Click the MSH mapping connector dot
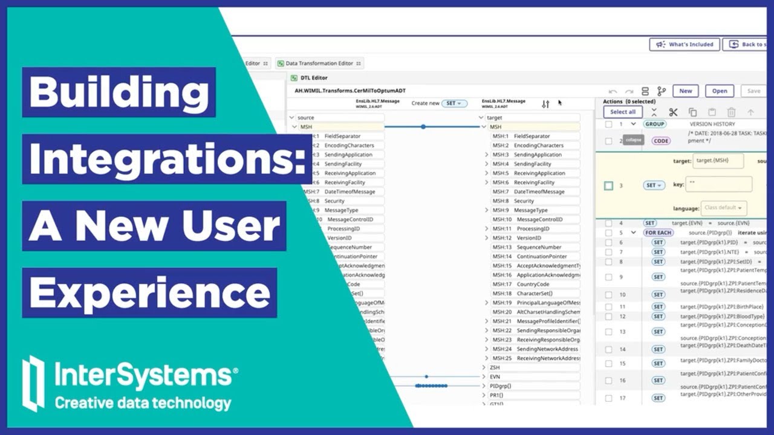The height and width of the screenshot is (435, 774). [423, 127]
